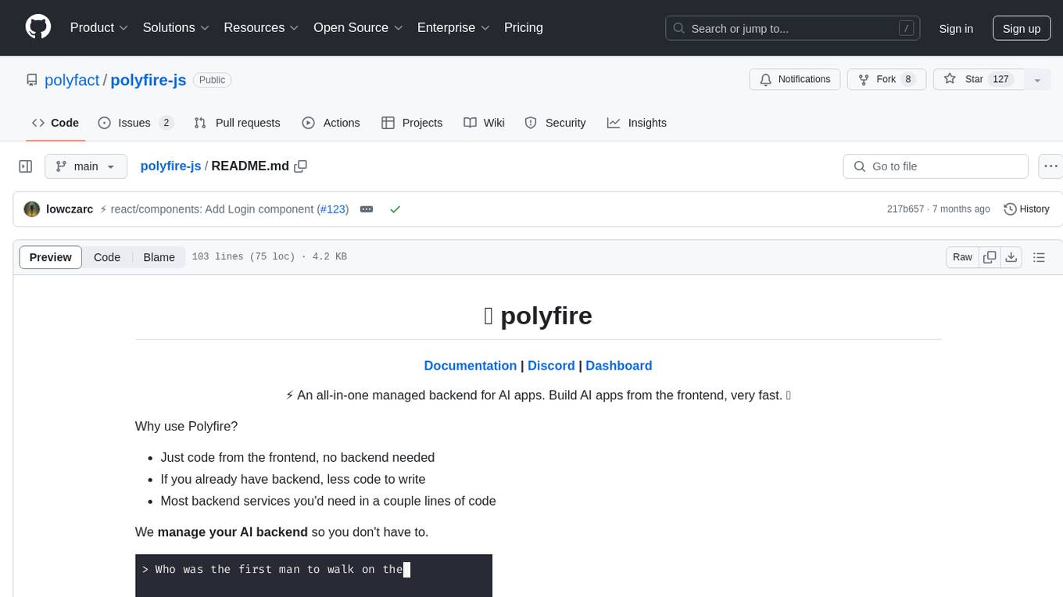Click the polyfire README heading

click(x=538, y=316)
